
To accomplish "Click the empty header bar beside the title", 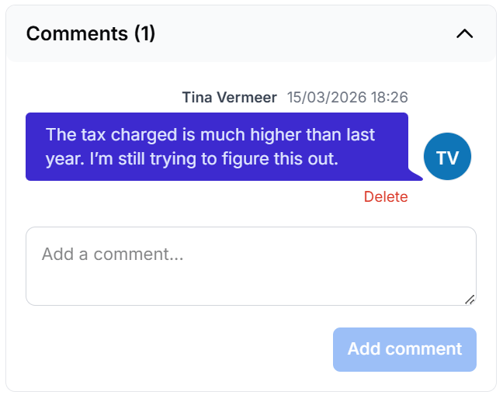I will tap(303, 34).
